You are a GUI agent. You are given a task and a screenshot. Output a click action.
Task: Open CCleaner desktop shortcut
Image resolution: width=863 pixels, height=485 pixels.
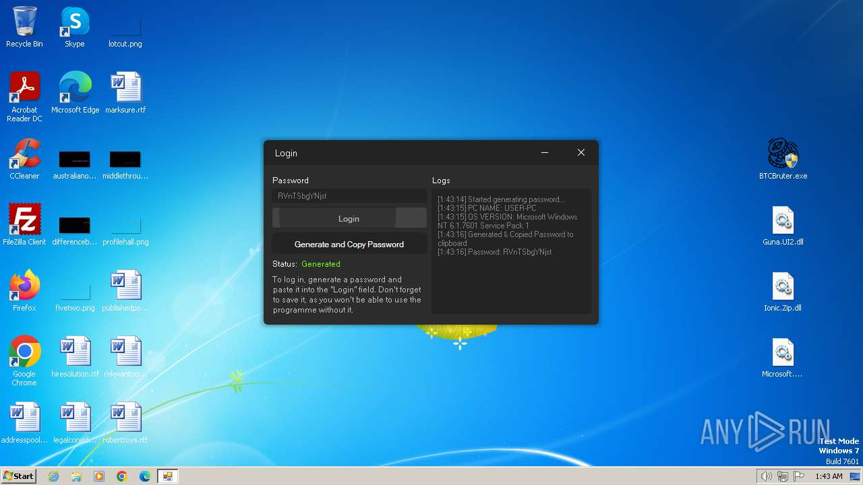(x=24, y=159)
